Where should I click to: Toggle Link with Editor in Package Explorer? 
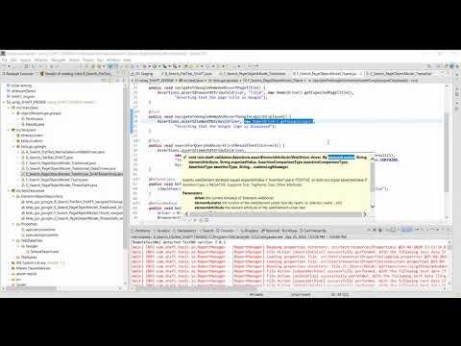109,80
